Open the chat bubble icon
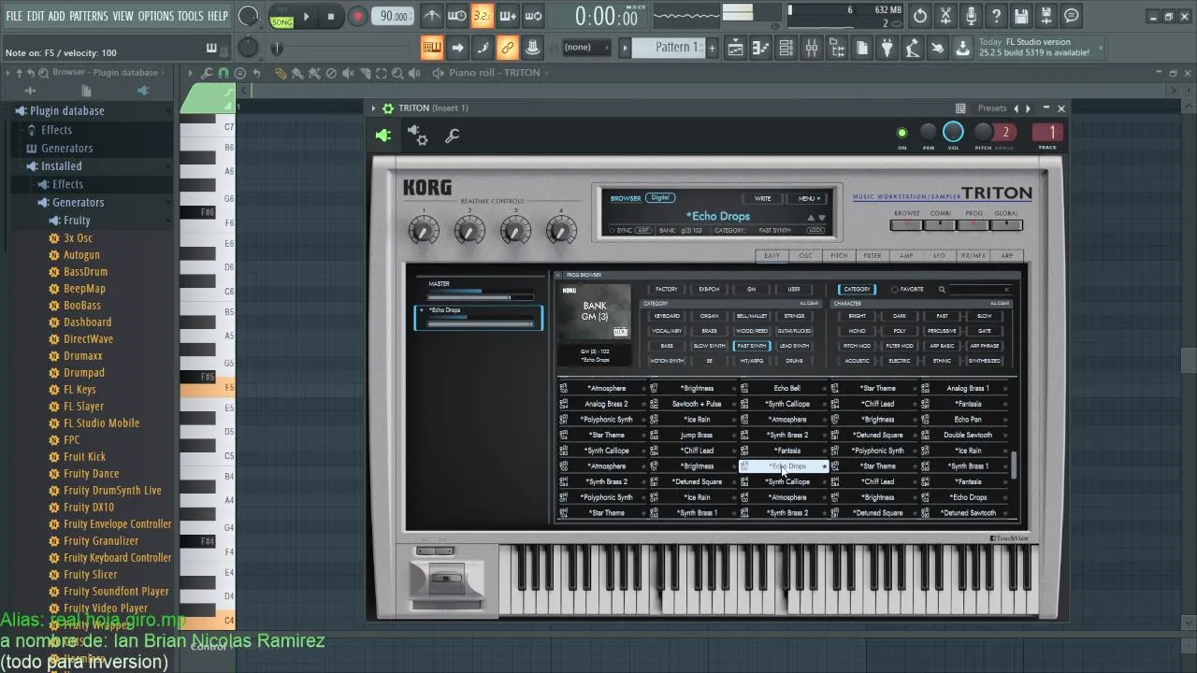This screenshot has height=673, width=1197. click(1072, 16)
